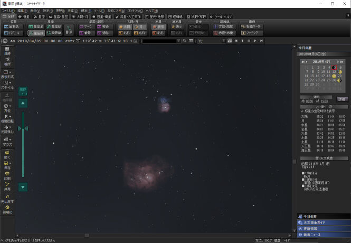Open the 場所 location tool in sidebar

pos(7,62)
